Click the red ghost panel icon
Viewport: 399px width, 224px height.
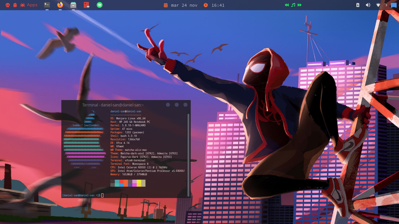click(x=15, y=5)
